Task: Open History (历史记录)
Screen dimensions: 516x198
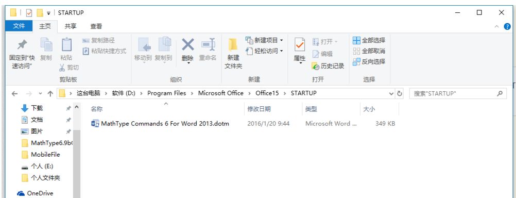Action: click(x=328, y=66)
